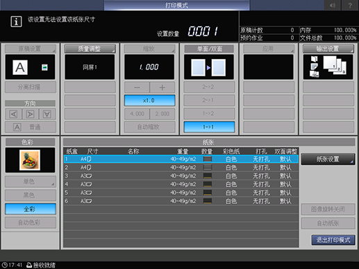Open 纸张设置 paper settings
Image resolution: width=359 pixels, height=269 pixels.
[328, 159]
